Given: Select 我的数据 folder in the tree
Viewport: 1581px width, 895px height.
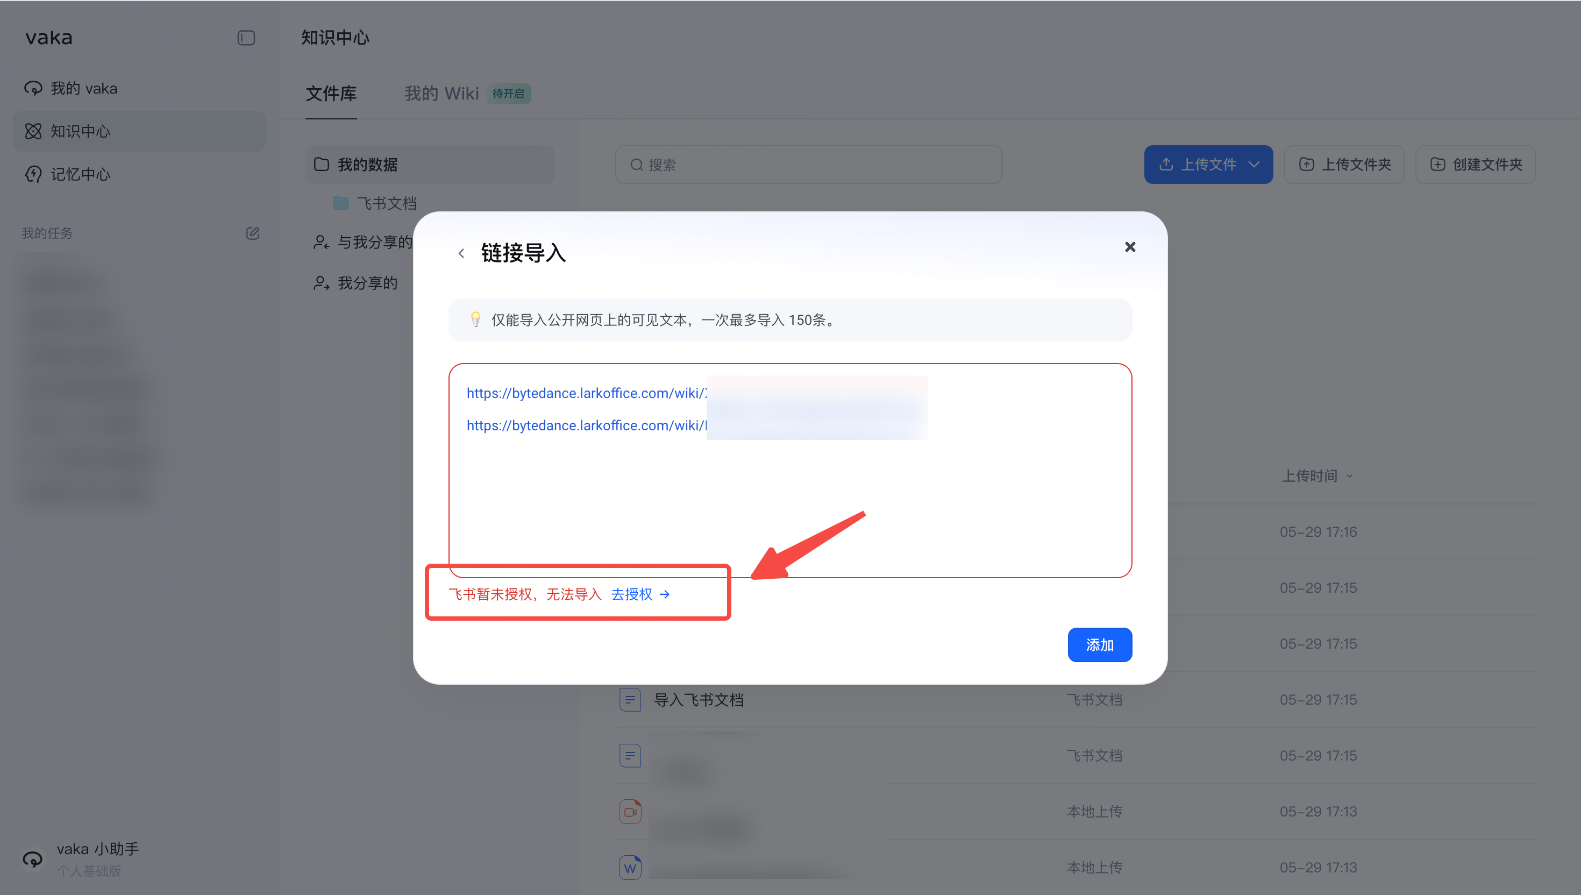Looking at the screenshot, I should click(430, 165).
